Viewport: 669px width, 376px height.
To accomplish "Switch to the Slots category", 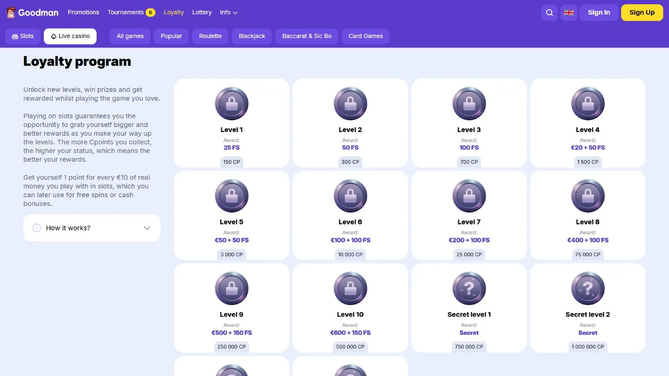I will coord(23,36).
